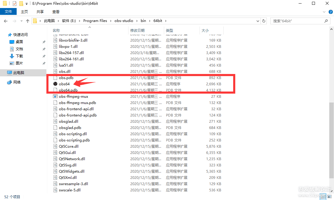
Task: Select the Qt5Xml.dll file name
Action: click(x=68, y=177)
